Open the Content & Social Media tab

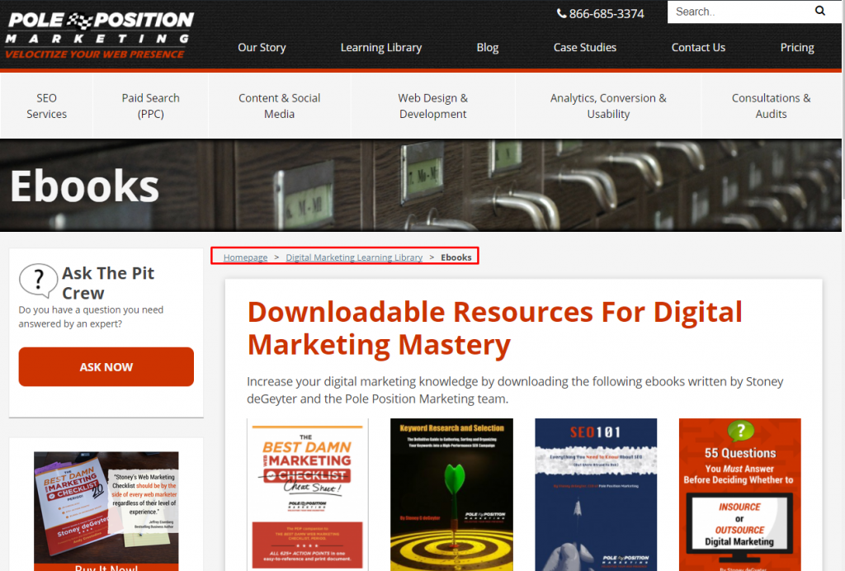click(279, 106)
